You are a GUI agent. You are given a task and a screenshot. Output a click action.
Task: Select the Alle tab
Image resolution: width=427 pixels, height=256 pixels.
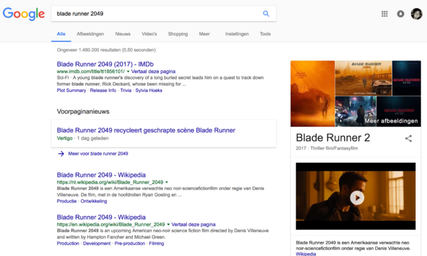61,34
